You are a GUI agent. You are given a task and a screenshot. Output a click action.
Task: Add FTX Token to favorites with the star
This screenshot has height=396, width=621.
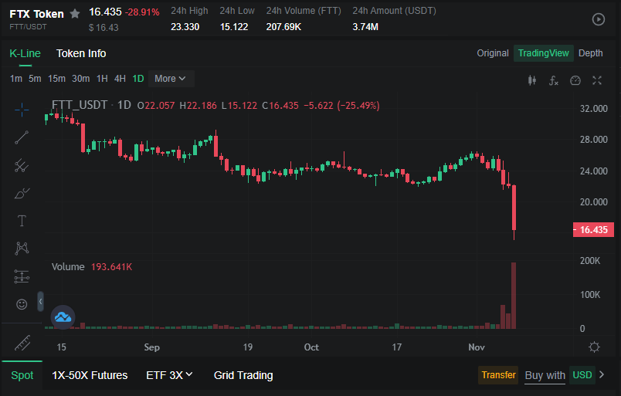[75, 14]
